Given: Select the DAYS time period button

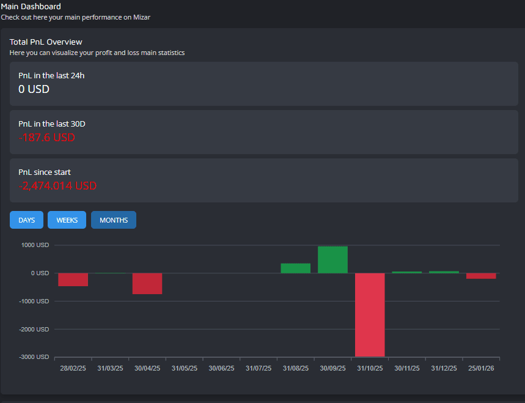Looking at the screenshot, I should point(26,220).
